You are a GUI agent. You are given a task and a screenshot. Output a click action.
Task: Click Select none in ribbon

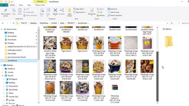pos(113,12)
